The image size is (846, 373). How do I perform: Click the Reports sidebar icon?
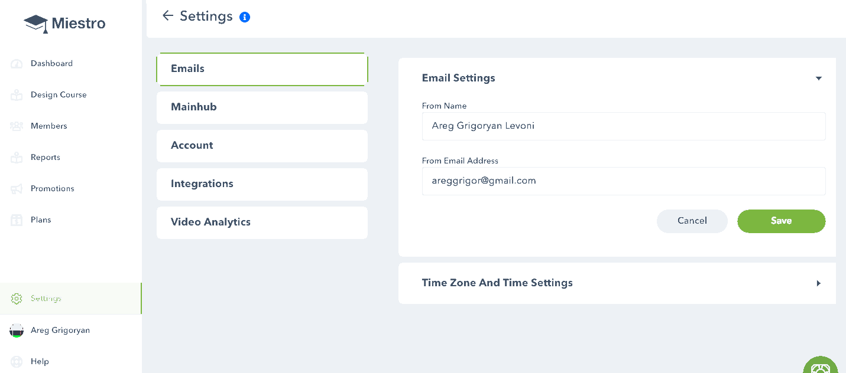coord(17,158)
